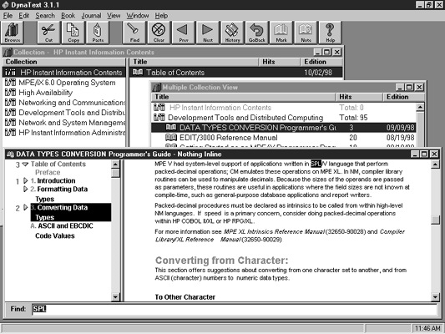Image resolution: width=445 pixels, height=334 pixels.
Task: Open Preface in table of contents
Action: click(48, 172)
